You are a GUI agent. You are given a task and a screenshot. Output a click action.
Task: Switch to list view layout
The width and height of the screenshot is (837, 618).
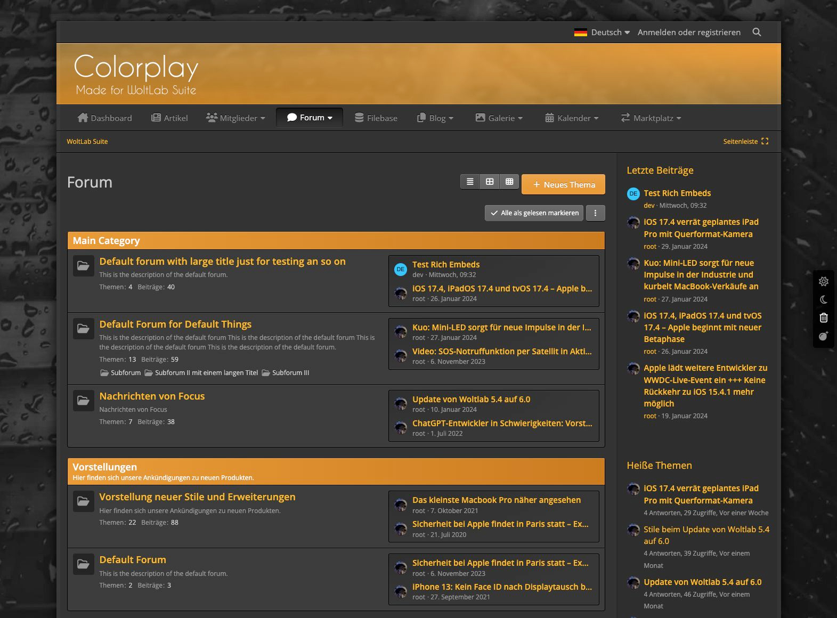click(x=470, y=182)
